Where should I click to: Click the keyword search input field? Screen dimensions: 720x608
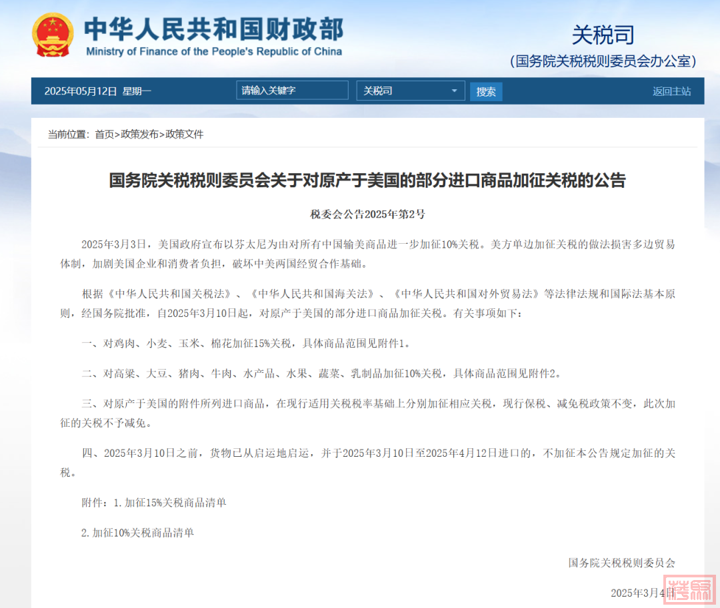click(x=292, y=91)
